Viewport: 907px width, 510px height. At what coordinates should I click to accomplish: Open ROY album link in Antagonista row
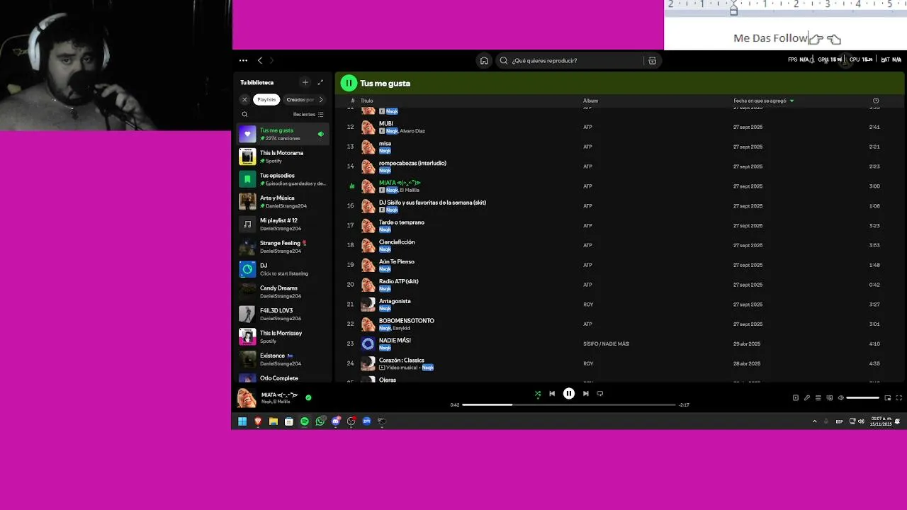(588, 305)
